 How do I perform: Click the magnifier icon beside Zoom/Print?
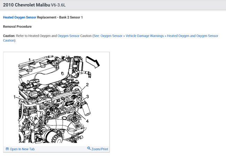pyautogui.click(x=89, y=148)
